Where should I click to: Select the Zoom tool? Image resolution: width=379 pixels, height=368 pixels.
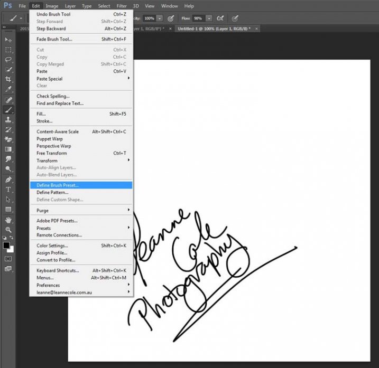coord(8,230)
